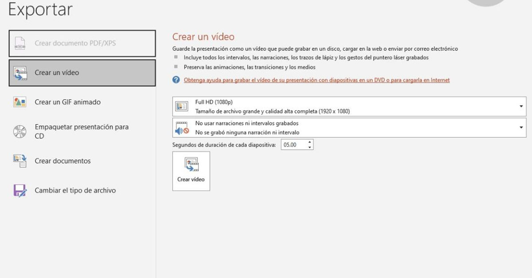
Task: Click the Cambiar el tipo de archivo diskette icon
Action: click(x=19, y=190)
